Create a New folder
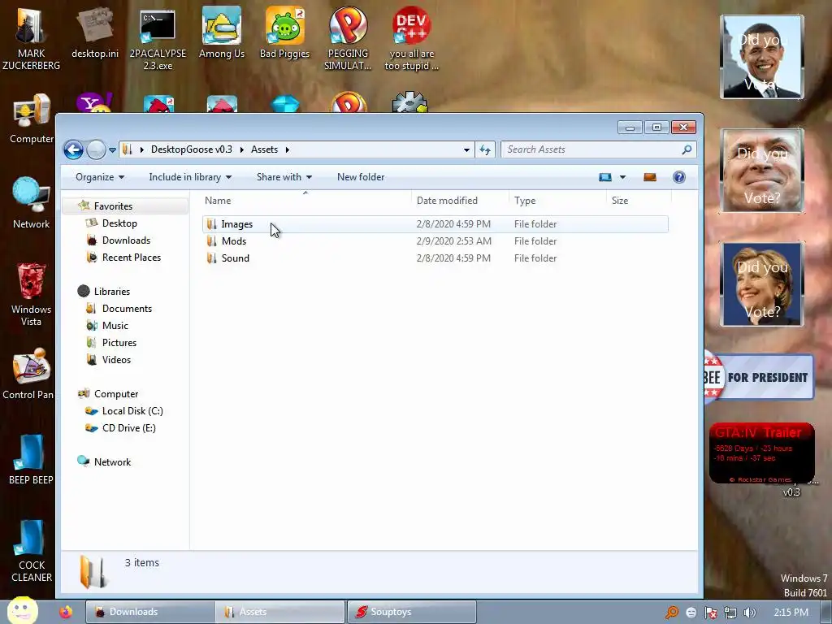Viewport: 832px width, 624px height. tap(361, 177)
